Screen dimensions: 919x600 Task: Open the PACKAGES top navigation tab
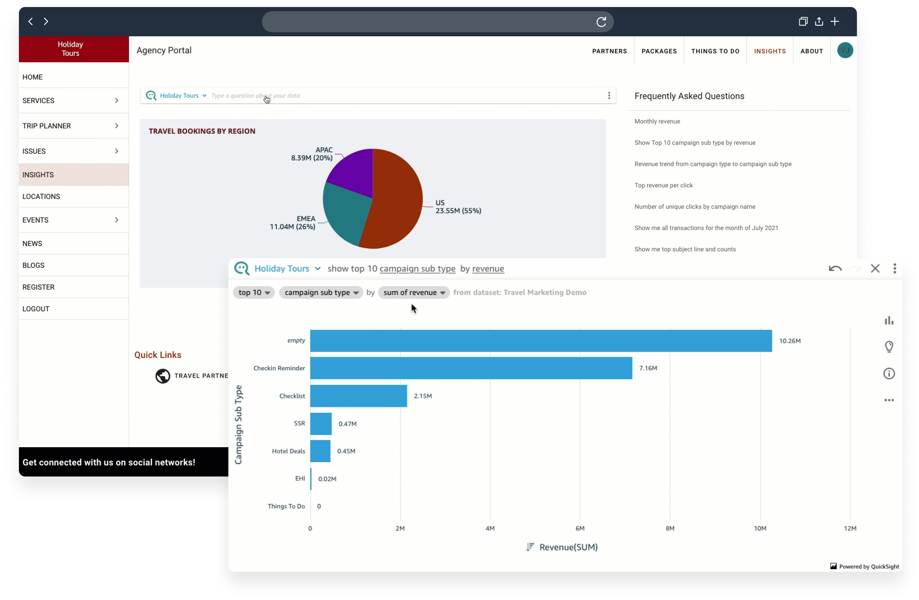click(x=659, y=51)
